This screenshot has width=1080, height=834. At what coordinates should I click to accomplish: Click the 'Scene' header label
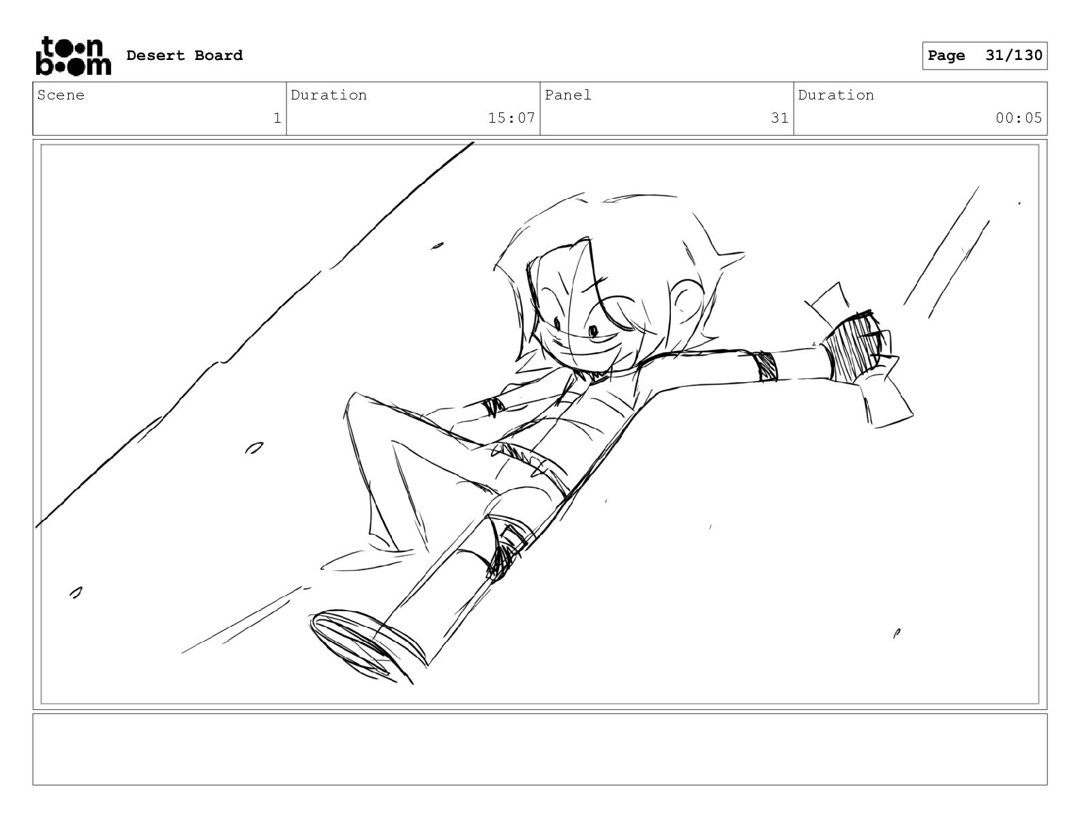tap(61, 95)
